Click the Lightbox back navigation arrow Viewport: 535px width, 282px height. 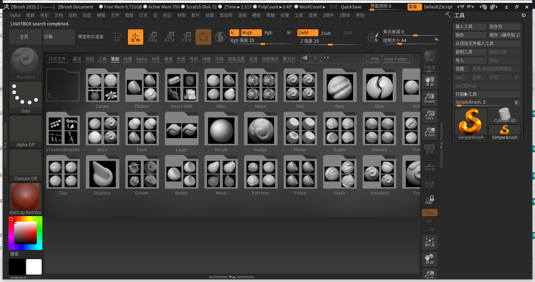(x=305, y=59)
